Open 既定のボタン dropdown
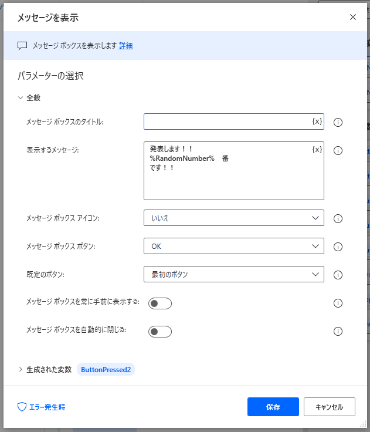 pyautogui.click(x=233, y=274)
